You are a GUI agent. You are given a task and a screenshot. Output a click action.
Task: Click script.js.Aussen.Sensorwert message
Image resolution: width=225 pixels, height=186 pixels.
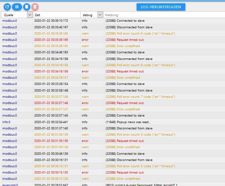tap(142, 185)
